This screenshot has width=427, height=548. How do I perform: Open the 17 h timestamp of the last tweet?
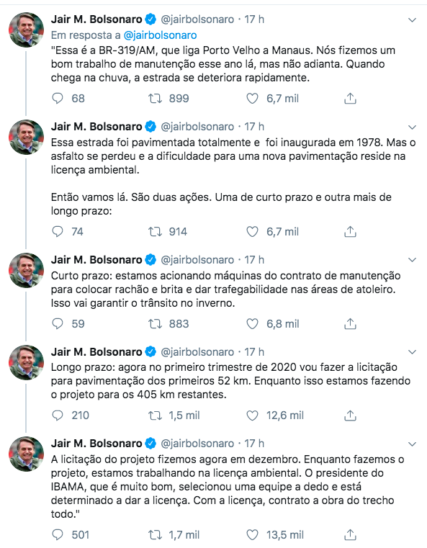click(x=254, y=444)
